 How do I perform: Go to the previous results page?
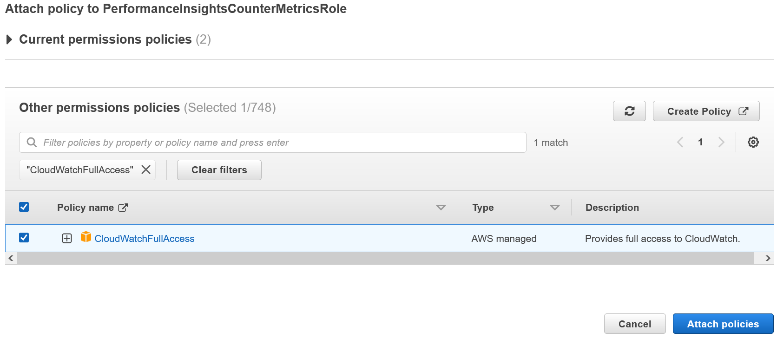click(x=680, y=142)
